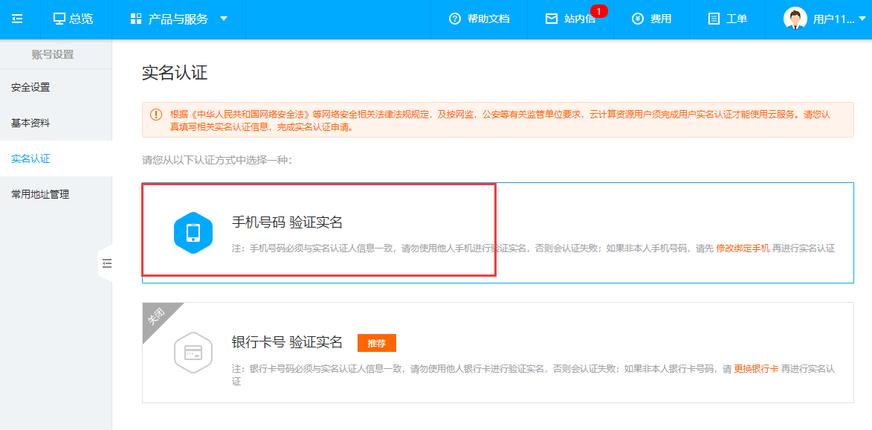Expand the 产品与服务 dropdown arrow

pos(224,19)
